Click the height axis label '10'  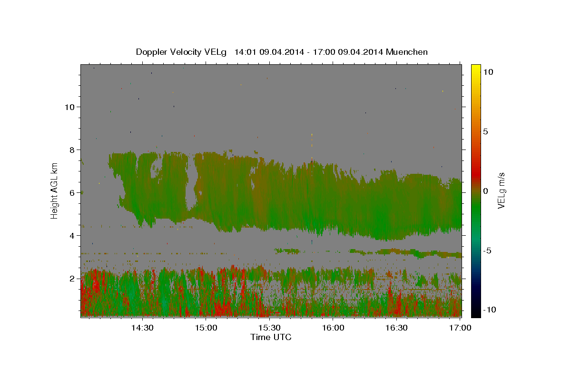[x=70, y=107]
